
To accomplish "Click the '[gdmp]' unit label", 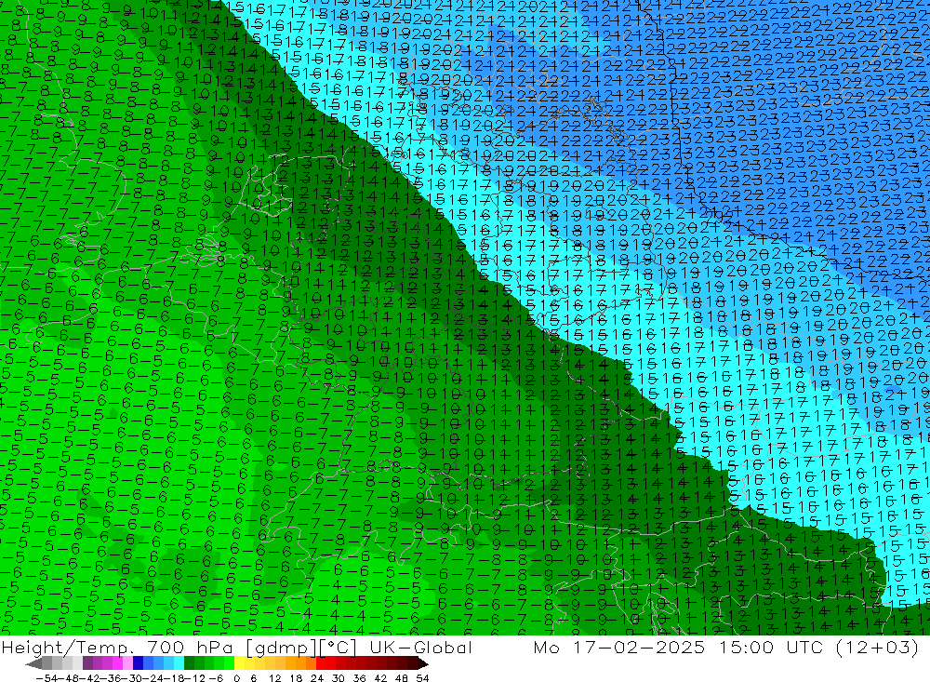I will coord(283,648).
